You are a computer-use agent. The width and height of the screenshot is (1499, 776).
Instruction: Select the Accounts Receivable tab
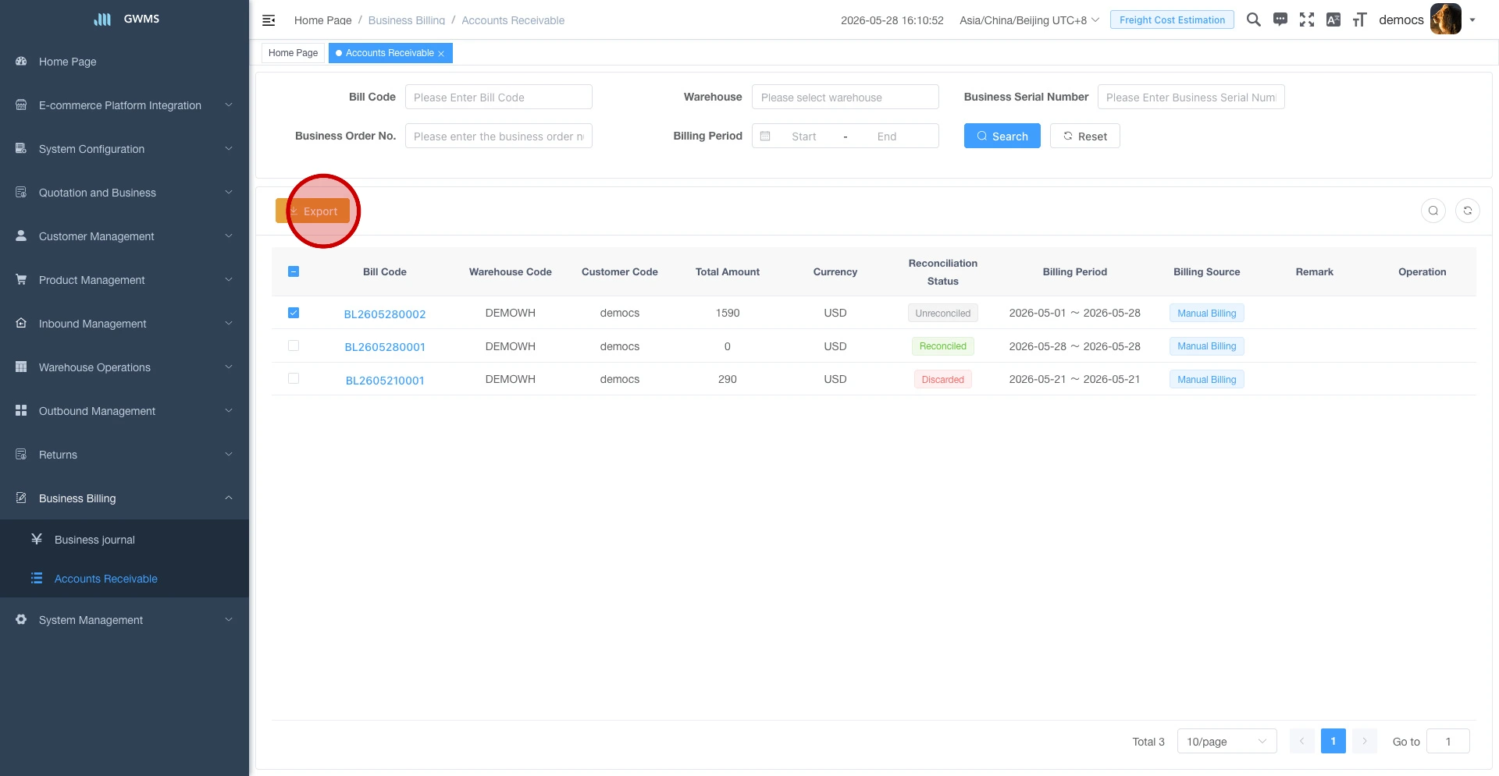pyautogui.click(x=390, y=53)
